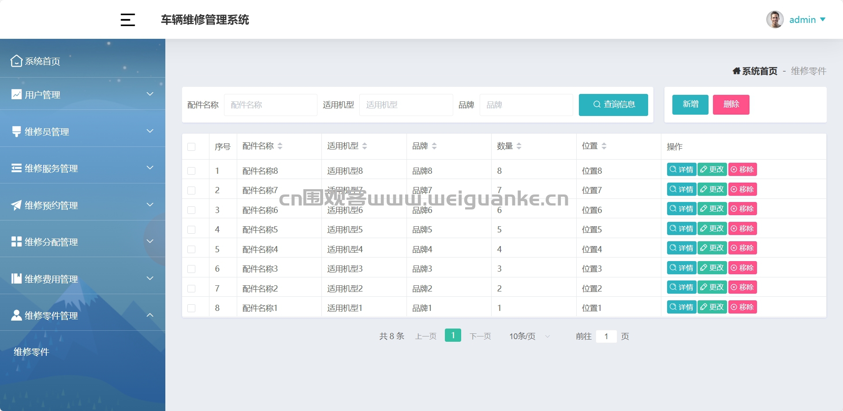The height and width of the screenshot is (411, 843).
Task: Expand the 维修分配管理 sidebar menu
Action: (82, 242)
